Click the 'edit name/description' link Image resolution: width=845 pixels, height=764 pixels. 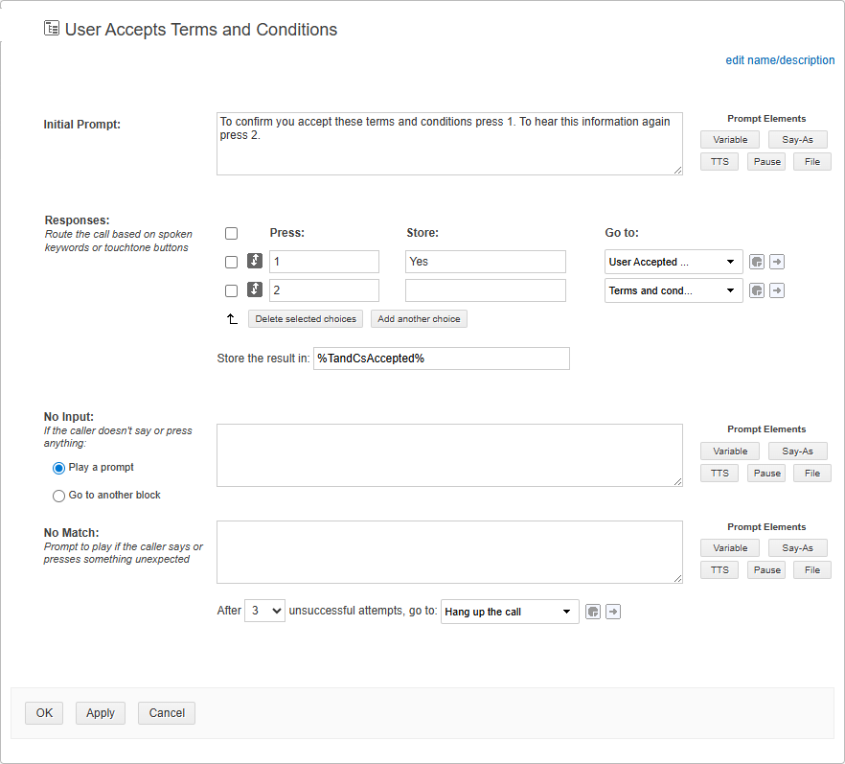[x=780, y=60]
